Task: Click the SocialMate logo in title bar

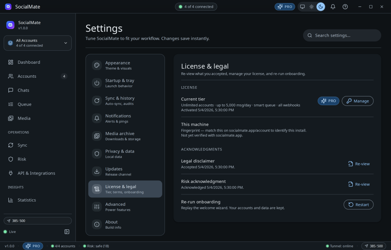Action: pyautogui.click(x=8, y=7)
